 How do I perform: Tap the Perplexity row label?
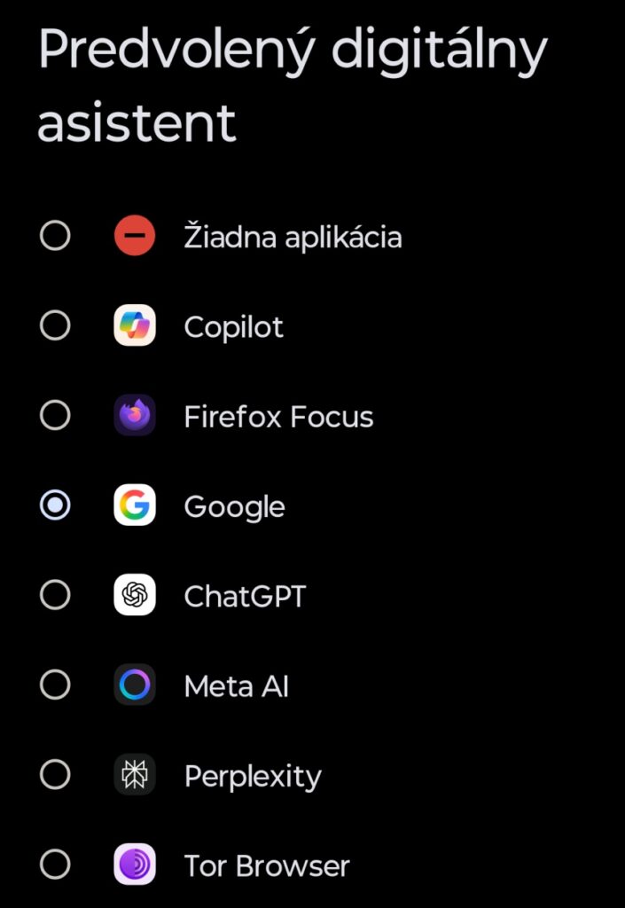click(253, 775)
